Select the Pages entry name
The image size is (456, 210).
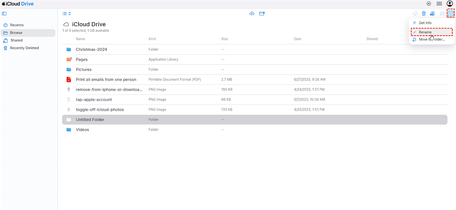(x=82, y=59)
